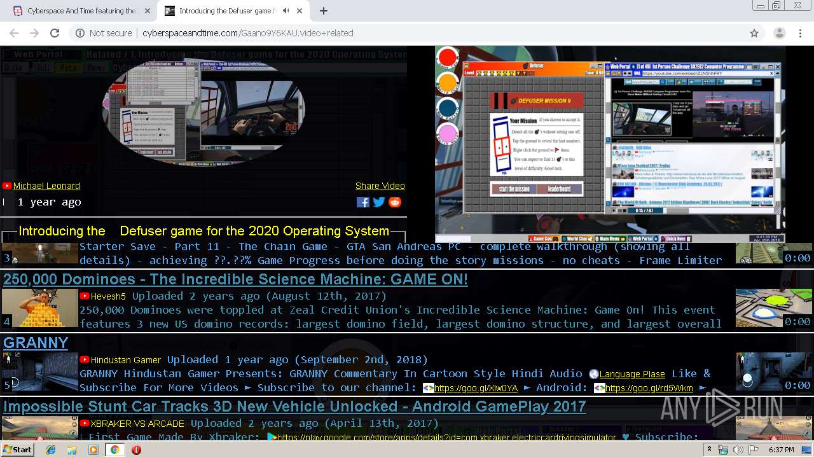
Task: Select the Introducing the Defuser game tab
Action: coord(233,11)
